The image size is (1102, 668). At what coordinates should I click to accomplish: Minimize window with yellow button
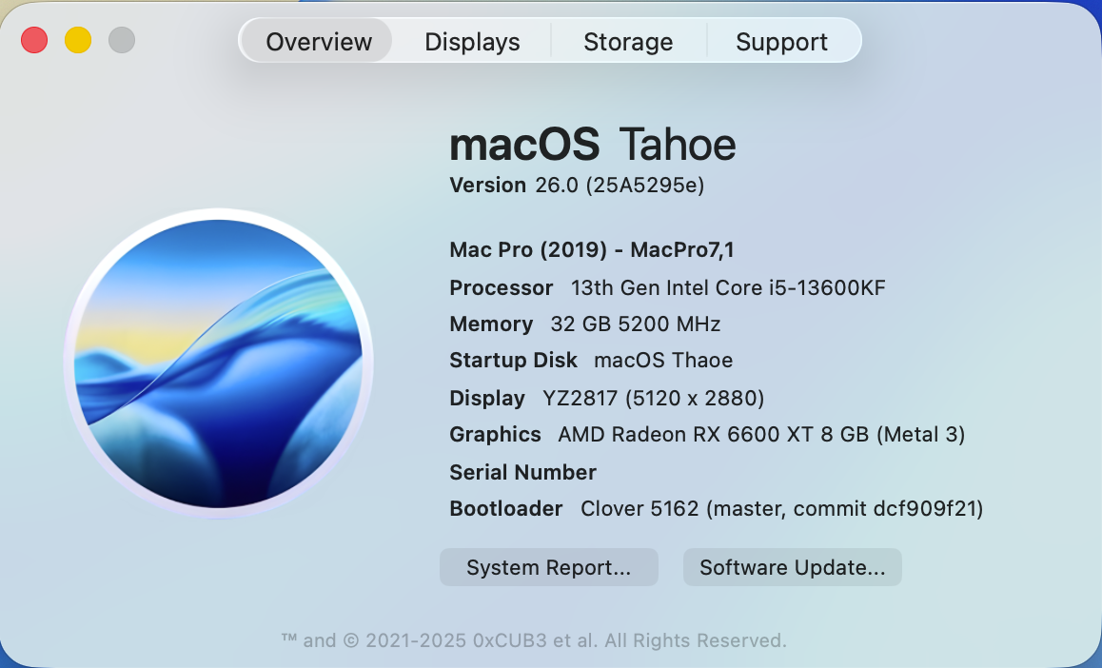coord(78,40)
